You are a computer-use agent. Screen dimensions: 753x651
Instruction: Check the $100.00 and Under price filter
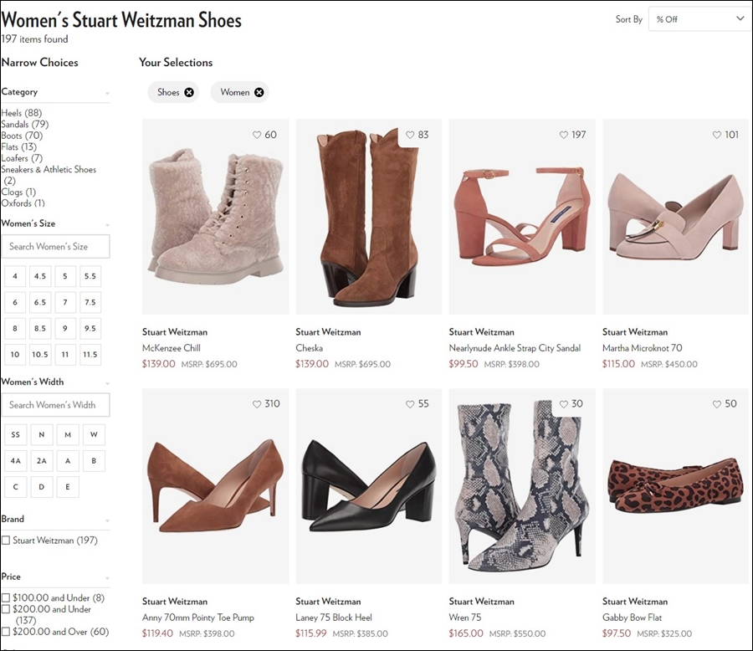6,597
